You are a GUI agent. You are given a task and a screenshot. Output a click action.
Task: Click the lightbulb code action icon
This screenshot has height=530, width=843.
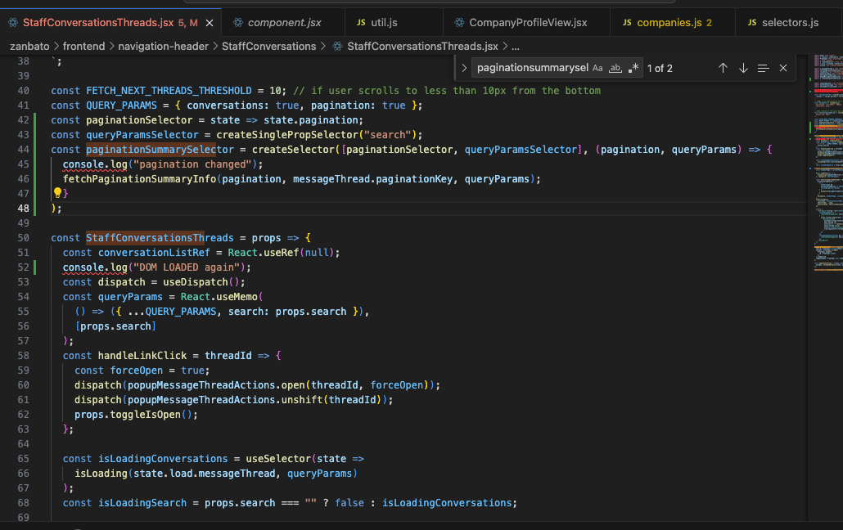[x=57, y=194]
